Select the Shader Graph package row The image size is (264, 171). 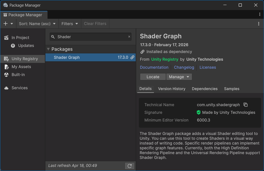coord(91,57)
